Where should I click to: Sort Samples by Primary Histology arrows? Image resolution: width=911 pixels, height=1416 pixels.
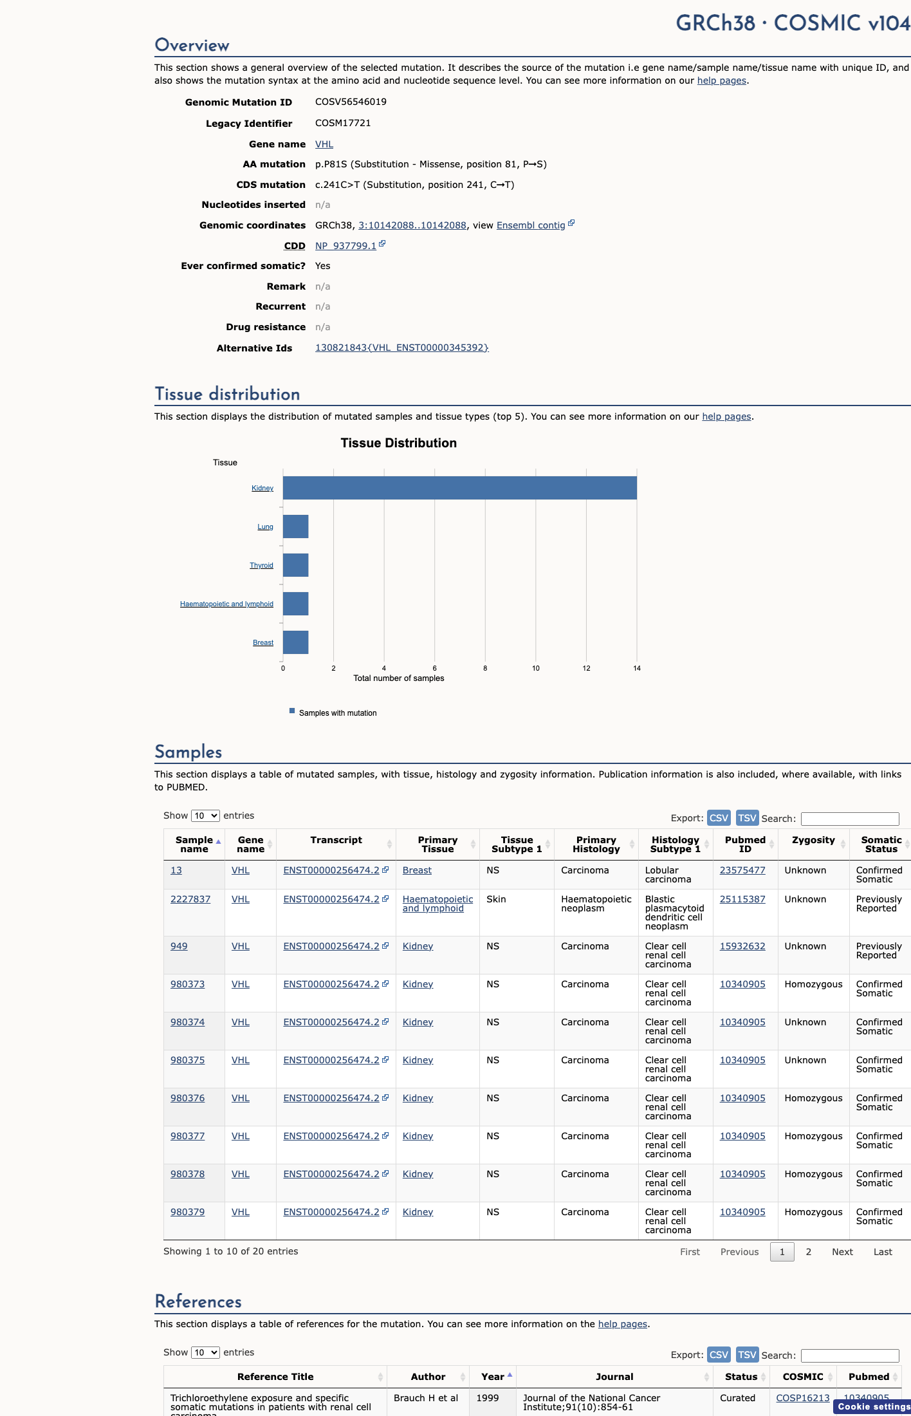click(x=632, y=844)
